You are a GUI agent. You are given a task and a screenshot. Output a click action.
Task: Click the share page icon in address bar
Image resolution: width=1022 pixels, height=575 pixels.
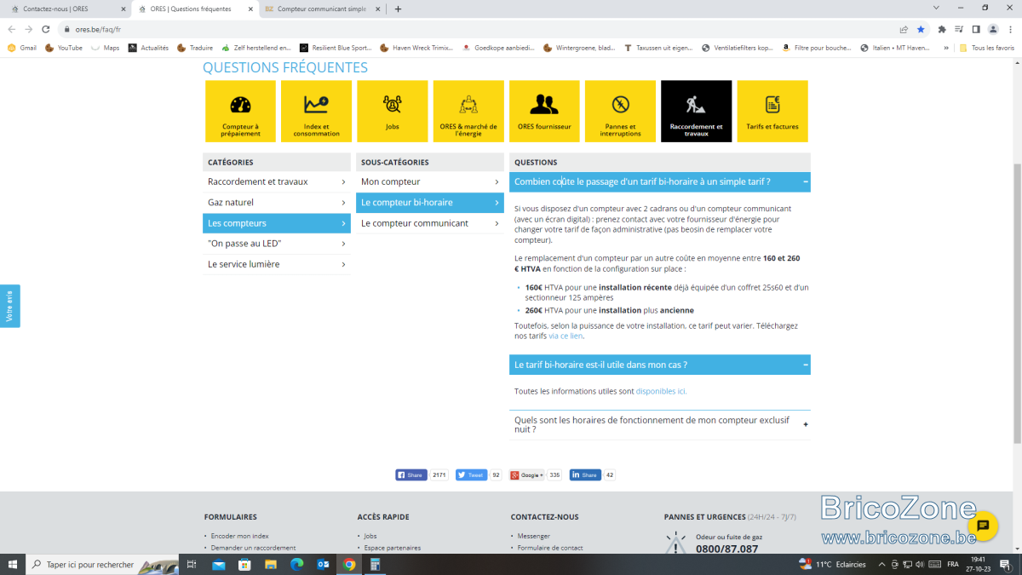click(904, 29)
